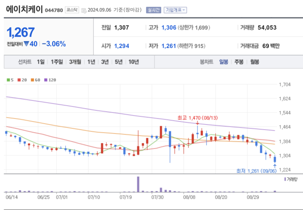
Task: Click the red 20-day moving average swatch
Action: pos(19,80)
